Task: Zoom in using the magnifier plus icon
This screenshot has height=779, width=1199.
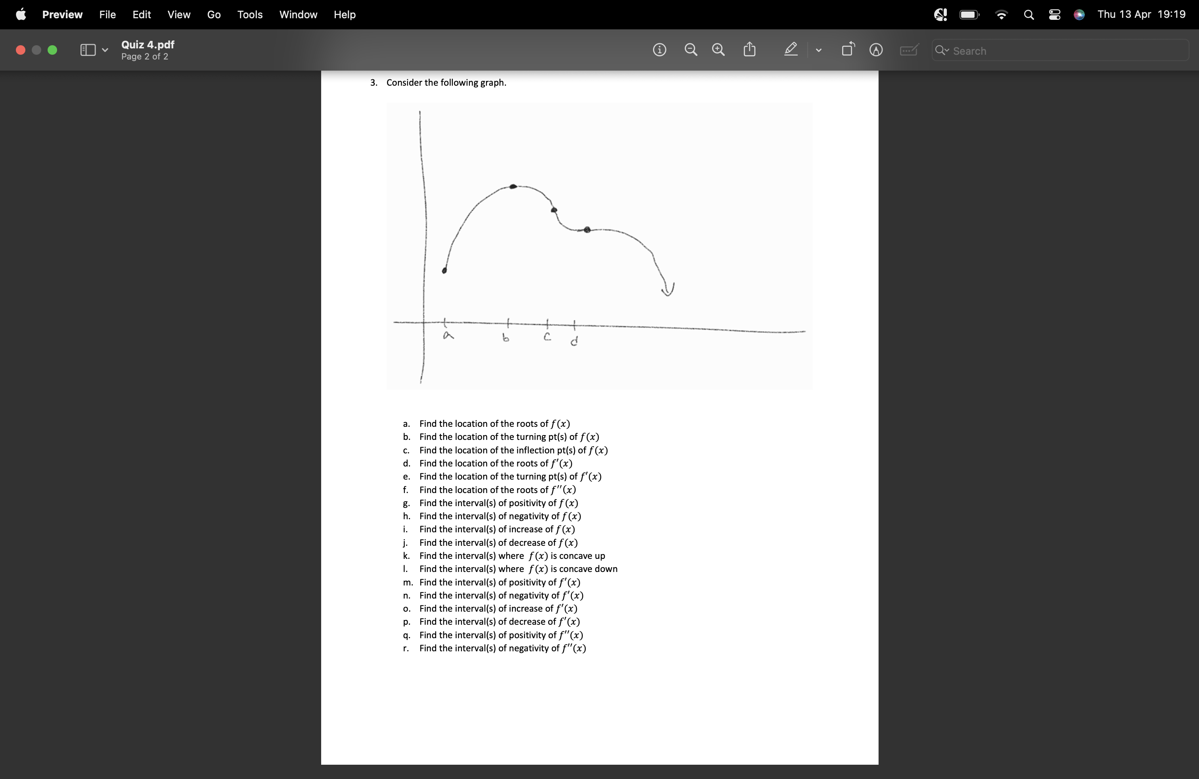Action: point(718,49)
